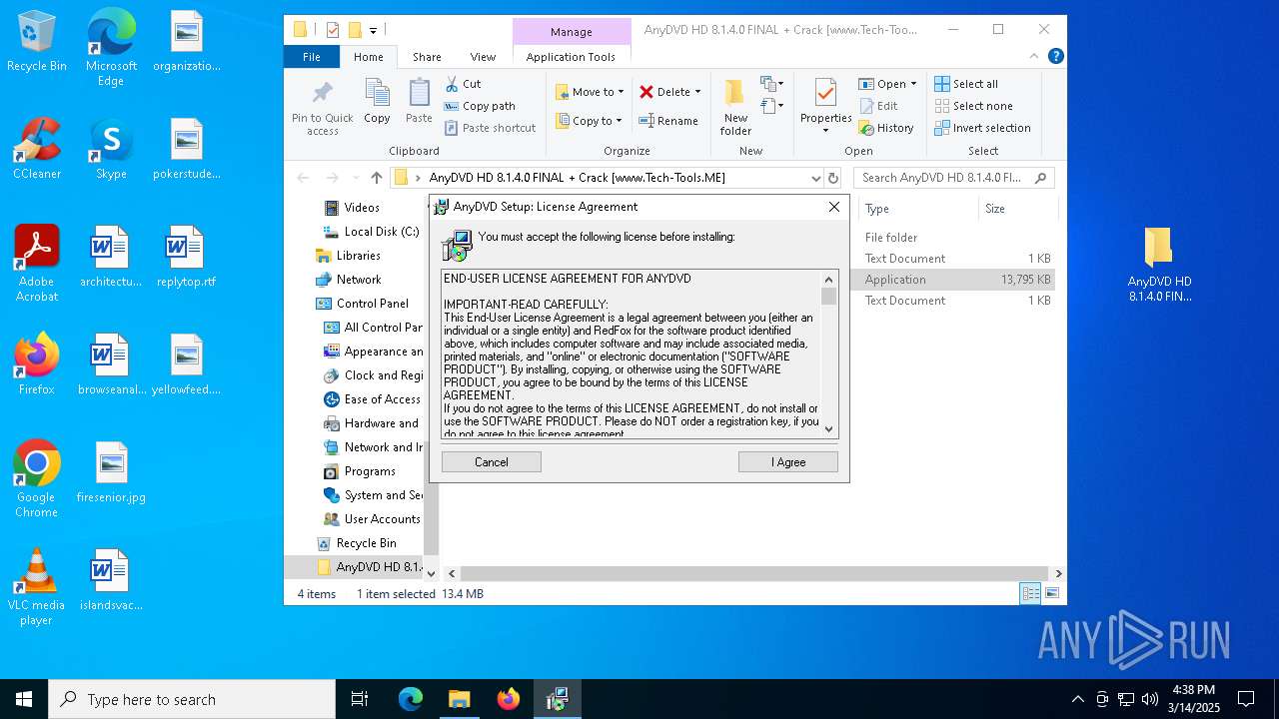Screen dimensions: 1279x719
Task: Switch to the View ribbon tab
Action: tap(483, 57)
